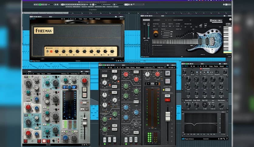Click orange next-channel chevron on dark strip

pos(160,84)
